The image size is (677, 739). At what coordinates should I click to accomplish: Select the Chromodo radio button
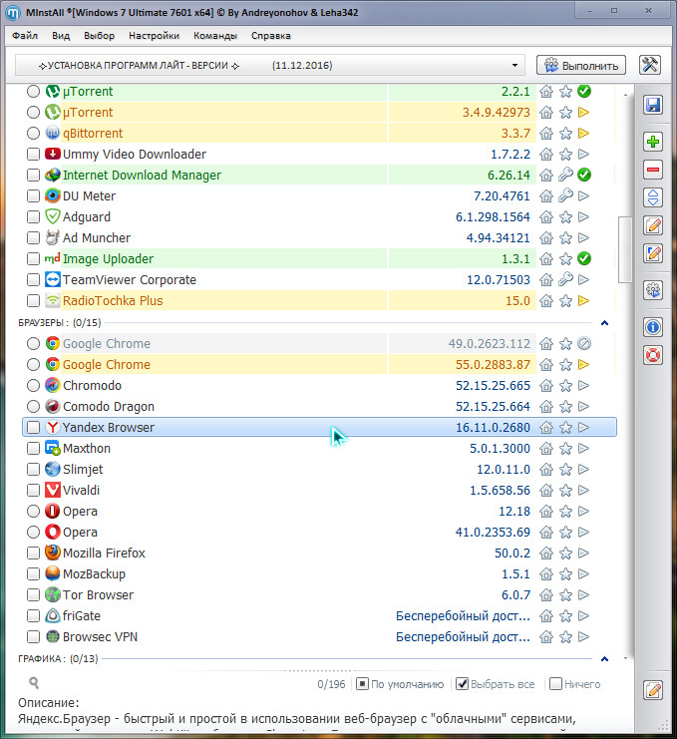[x=33, y=386]
